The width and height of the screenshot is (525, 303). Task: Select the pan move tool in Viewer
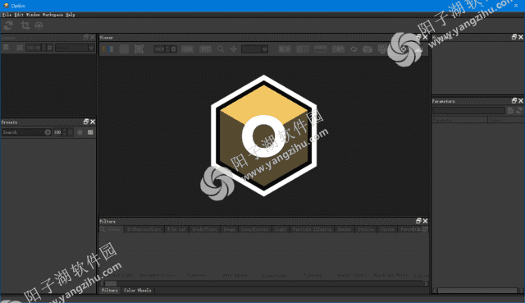(234, 49)
